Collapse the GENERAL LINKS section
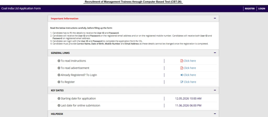Viewport: 268px width, 117px height. pyautogui.click(x=215, y=53)
